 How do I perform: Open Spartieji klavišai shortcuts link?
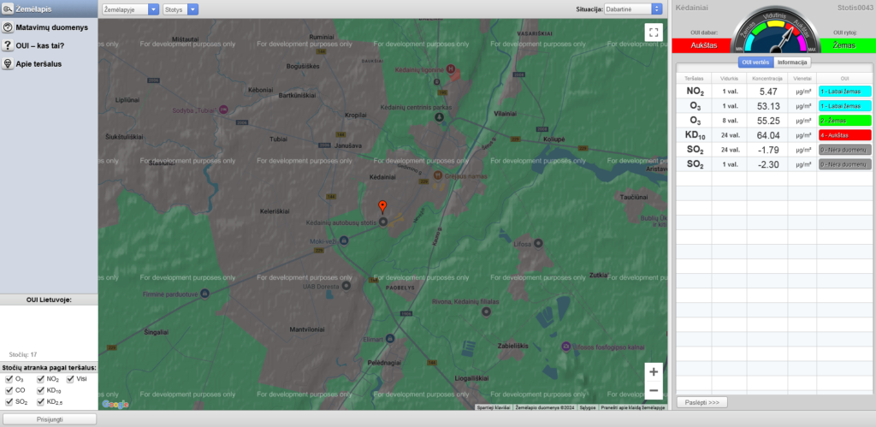(x=494, y=407)
